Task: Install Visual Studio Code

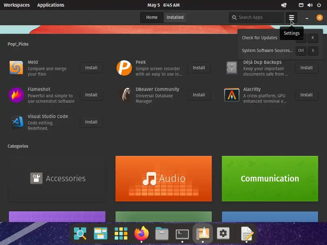Action: pos(91,122)
